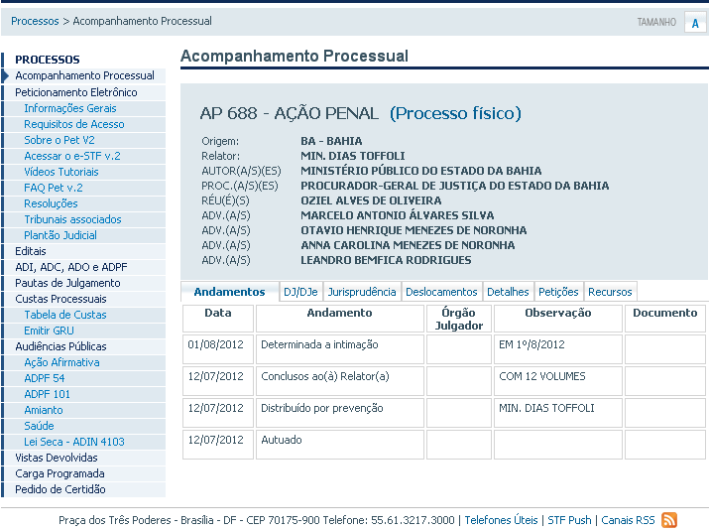Click Tabela de Custas sidebar link
The height and width of the screenshot is (531, 709).
(65, 315)
